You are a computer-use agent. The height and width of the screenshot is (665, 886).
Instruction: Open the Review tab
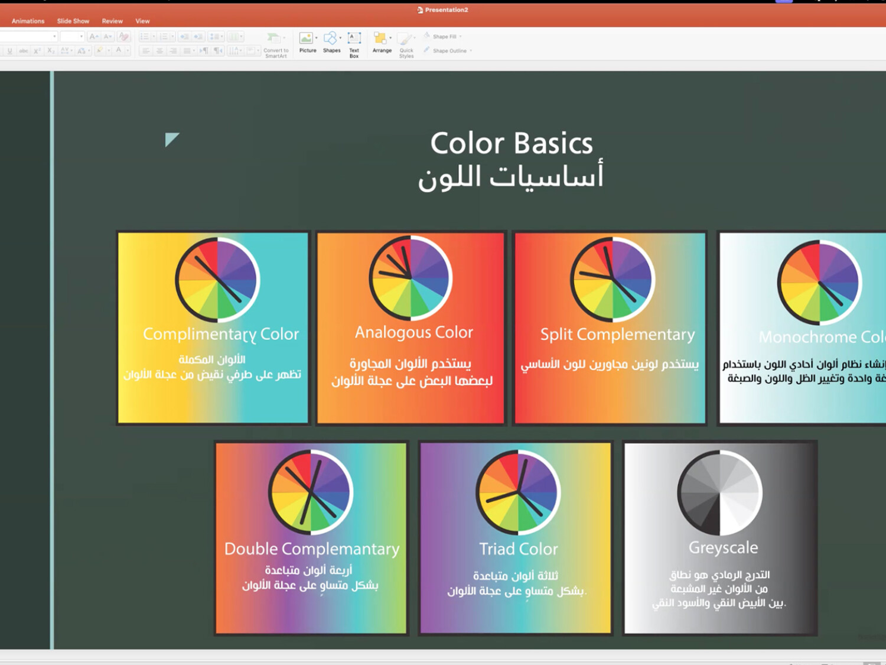click(x=112, y=21)
